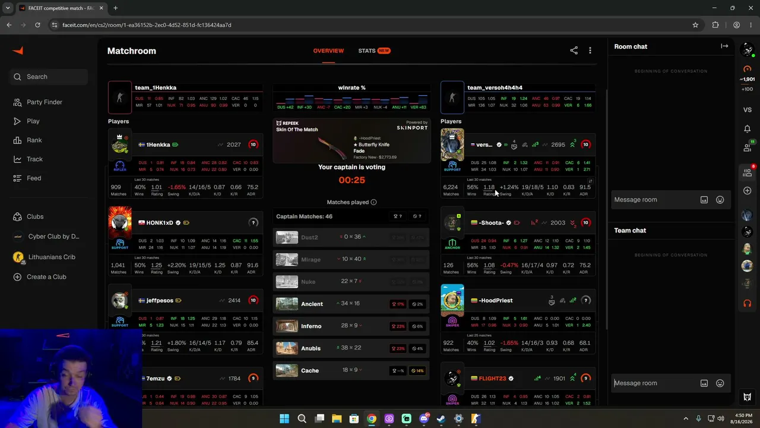Open player jeffpesos's profile
Viewport: 760px width, 428px height.
tap(160, 301)
